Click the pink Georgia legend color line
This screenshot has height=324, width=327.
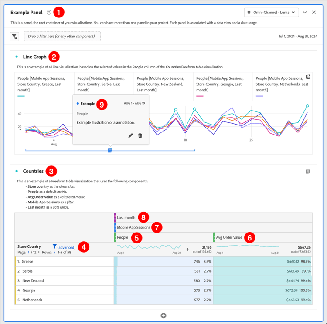pyautogui.click(x=200, y=96)
